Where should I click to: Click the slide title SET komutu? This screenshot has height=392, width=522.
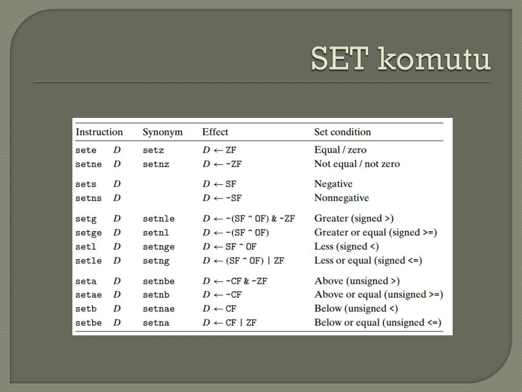tap(401, 59)
